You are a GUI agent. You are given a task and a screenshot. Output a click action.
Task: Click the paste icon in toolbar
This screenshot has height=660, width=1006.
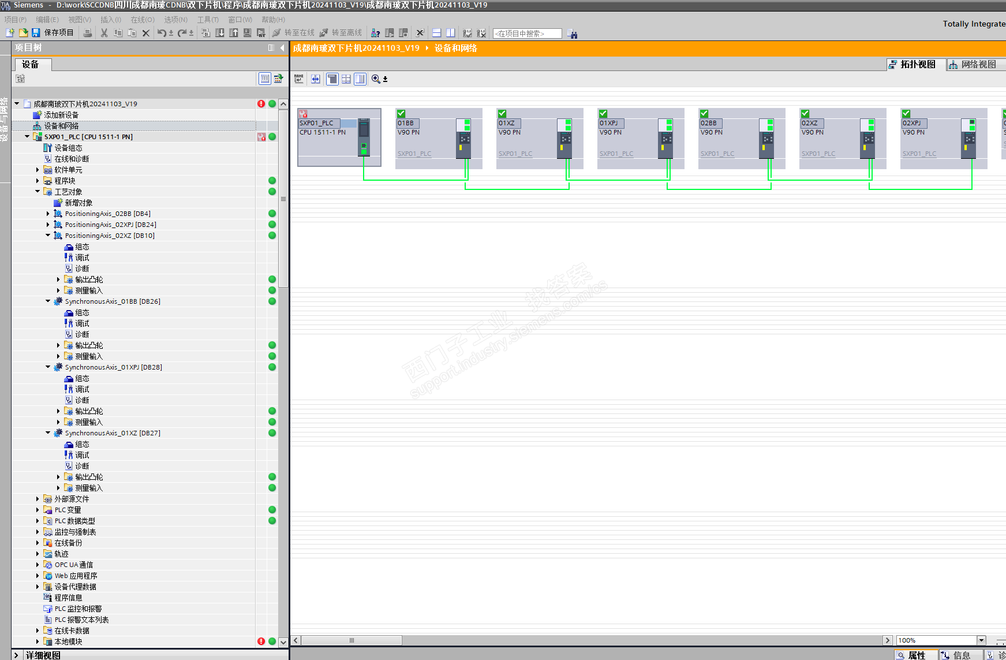132,33
